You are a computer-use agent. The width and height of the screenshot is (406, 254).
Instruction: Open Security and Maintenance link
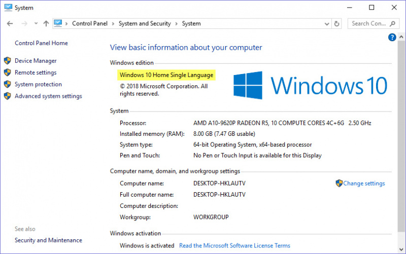(48, 240)
